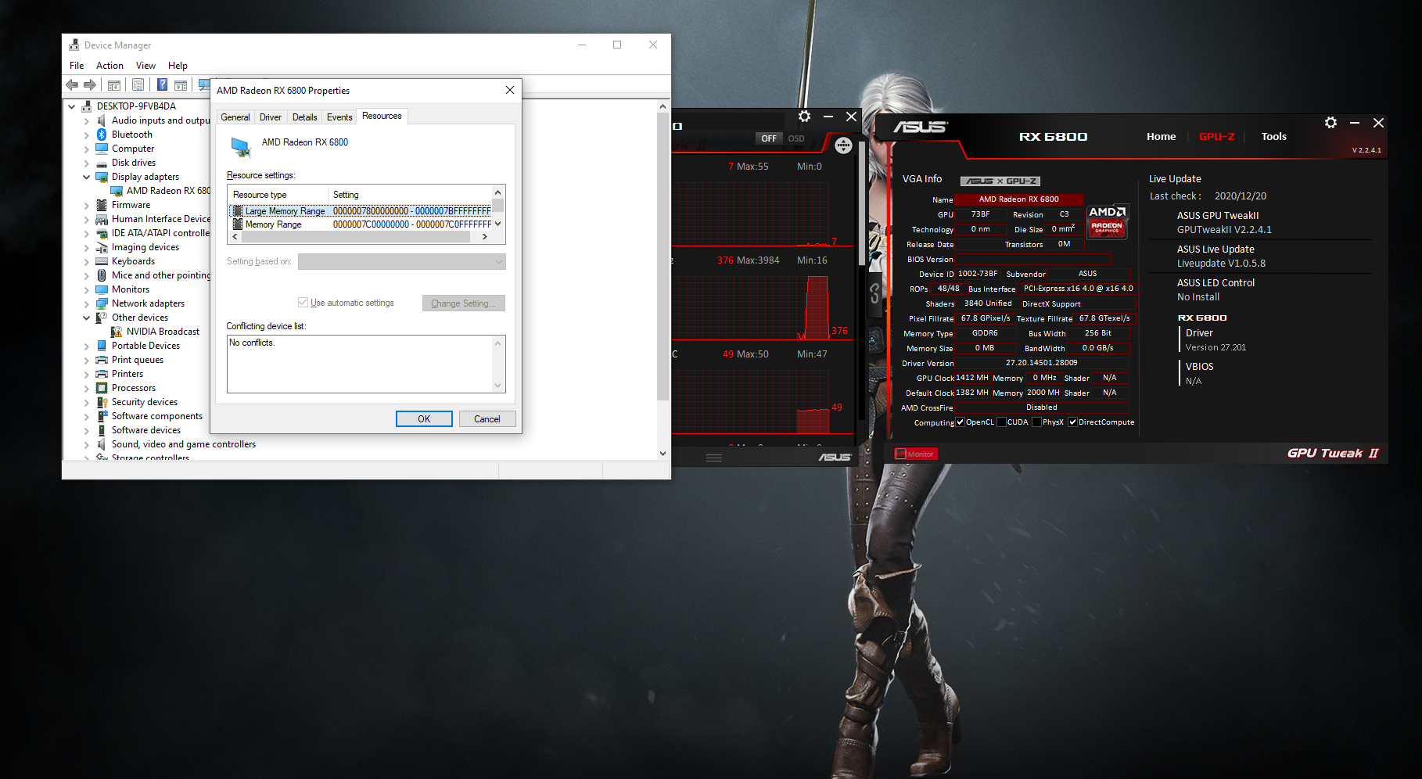
Task: Expand the Firmware category
Action: point(86,205)
